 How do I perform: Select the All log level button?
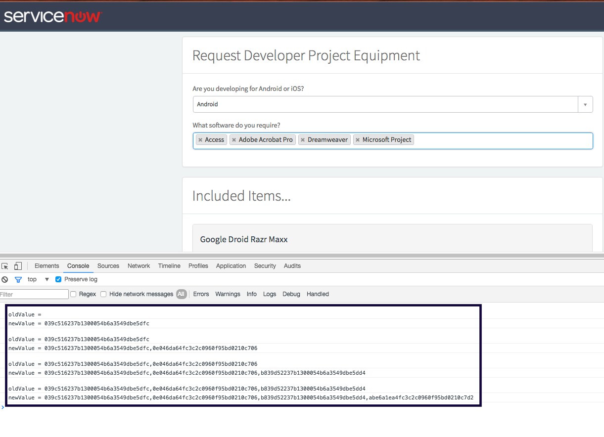181,294
